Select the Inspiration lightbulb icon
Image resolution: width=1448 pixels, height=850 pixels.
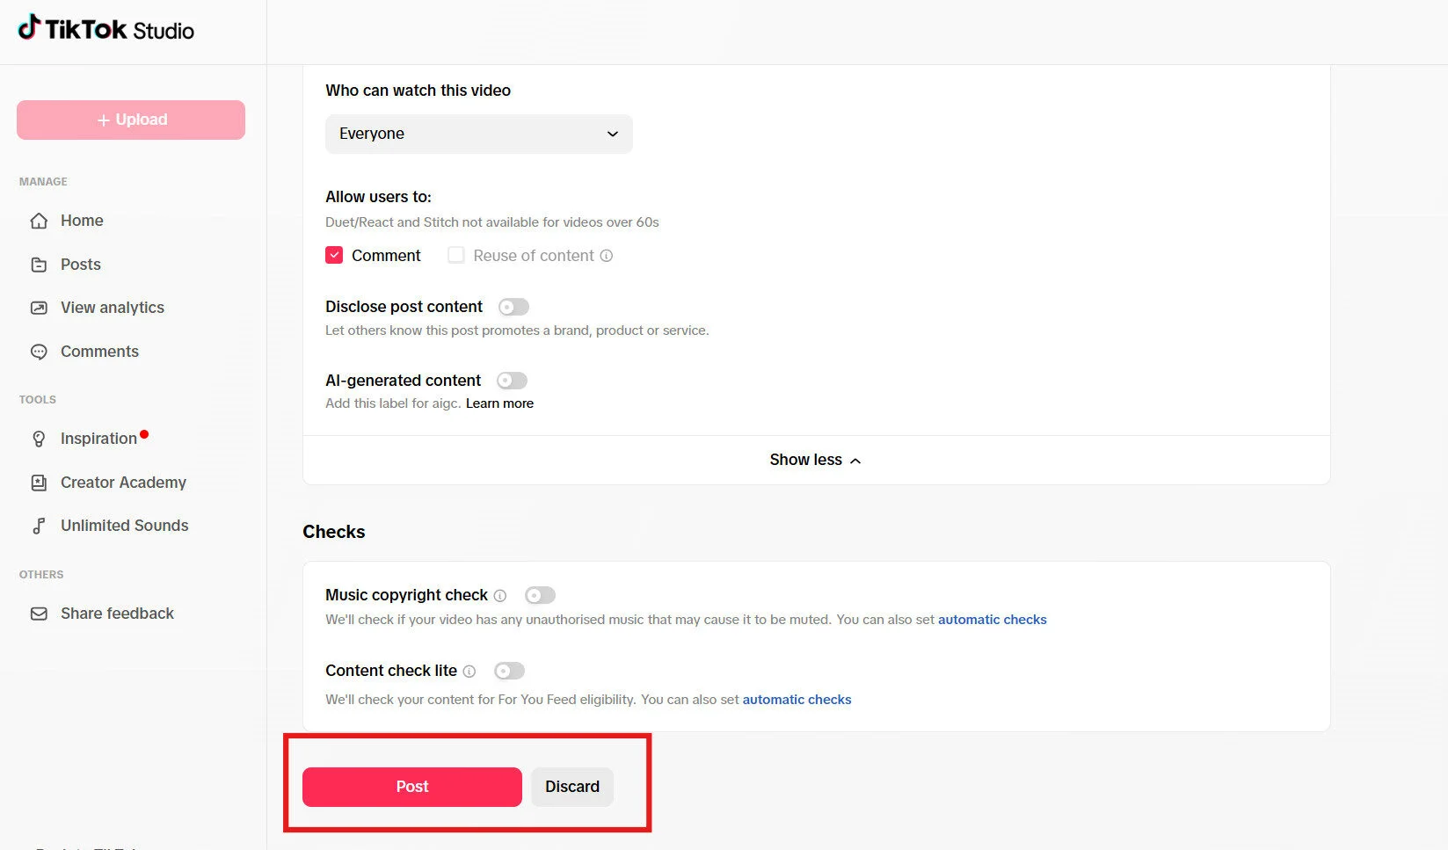(x=39, y=439)
